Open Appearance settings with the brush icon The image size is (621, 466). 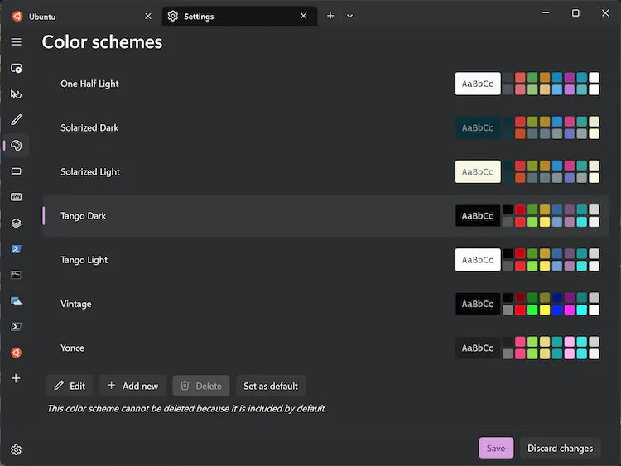coord(16,120)
